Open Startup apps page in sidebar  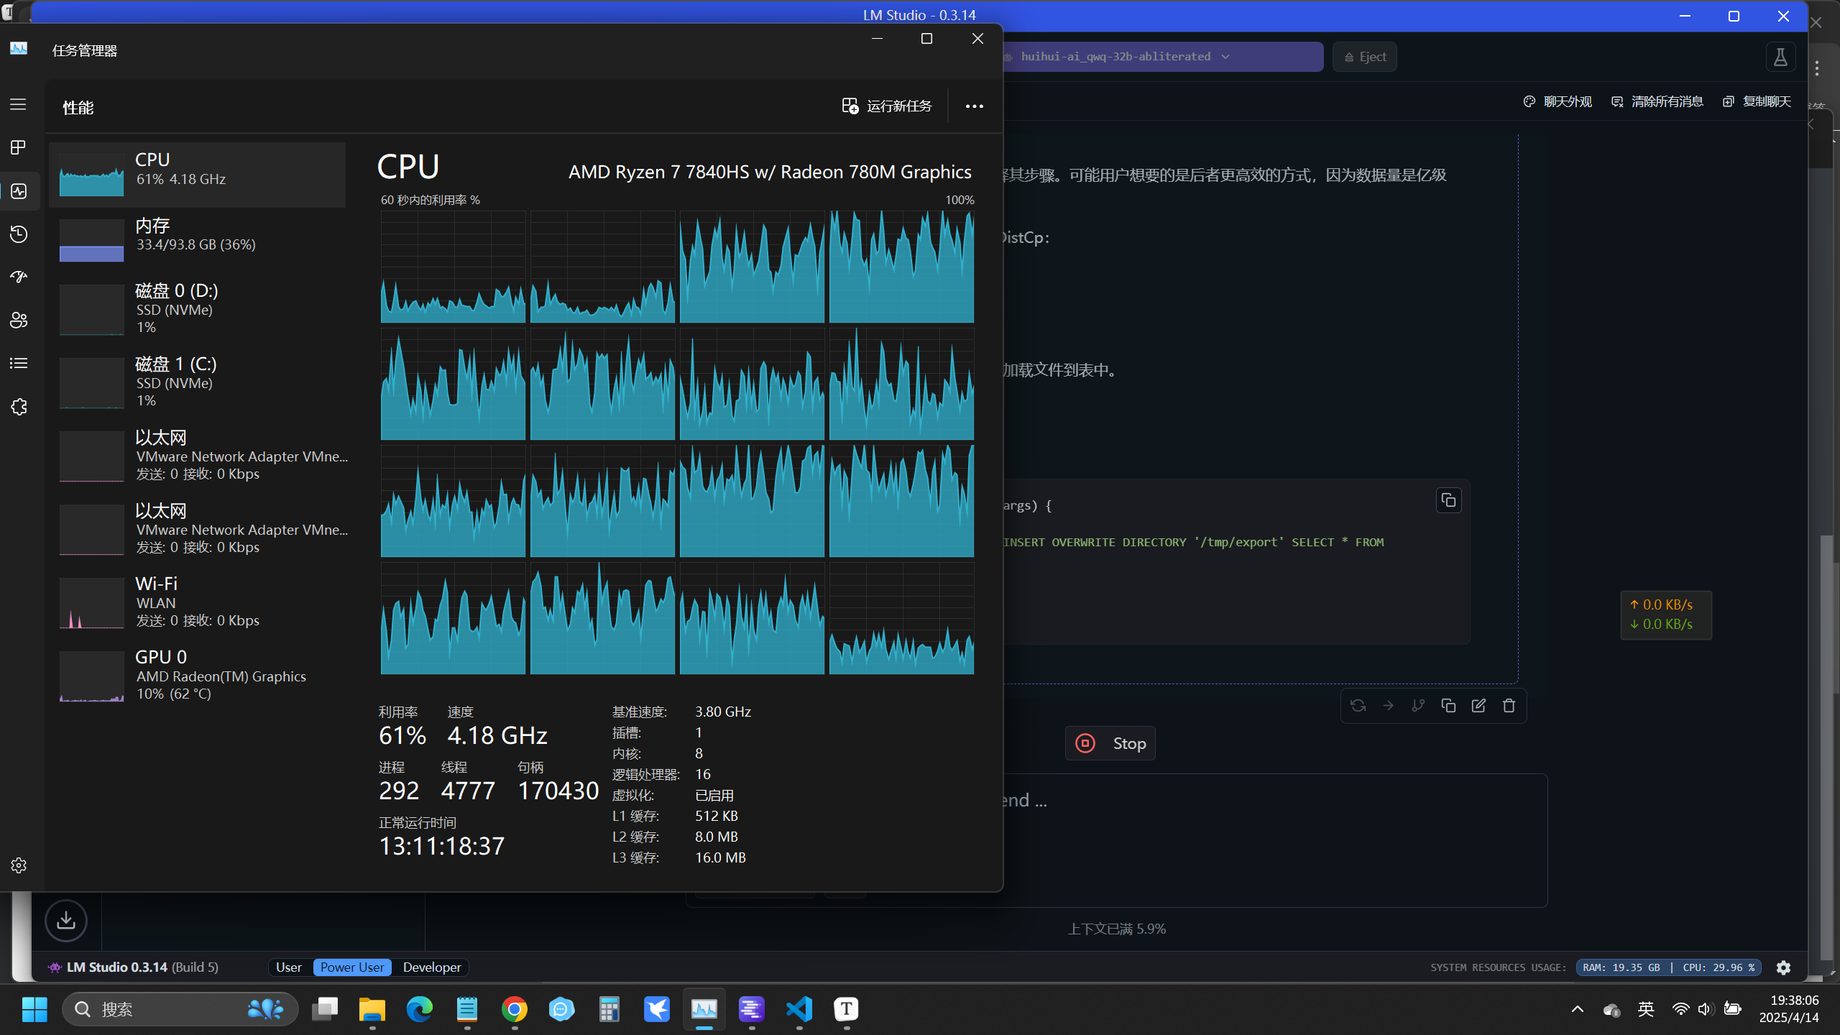[x=19, y=277]
